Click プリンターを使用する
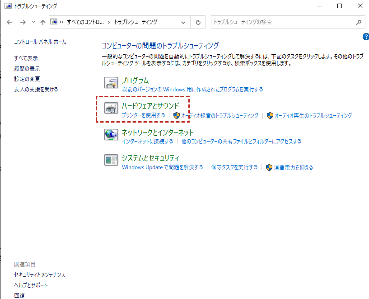The height and width of the screenshot is (299, 369). click(144, 115)
